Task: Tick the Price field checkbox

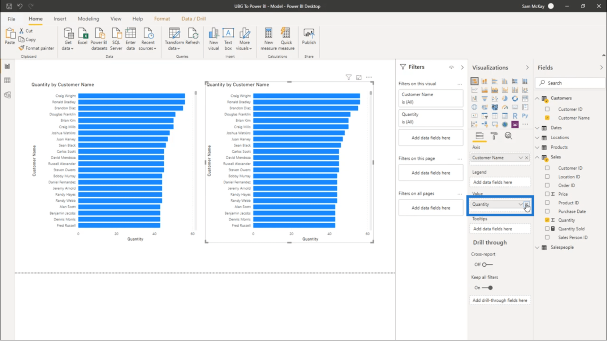Action: click(x=547, y=194)
